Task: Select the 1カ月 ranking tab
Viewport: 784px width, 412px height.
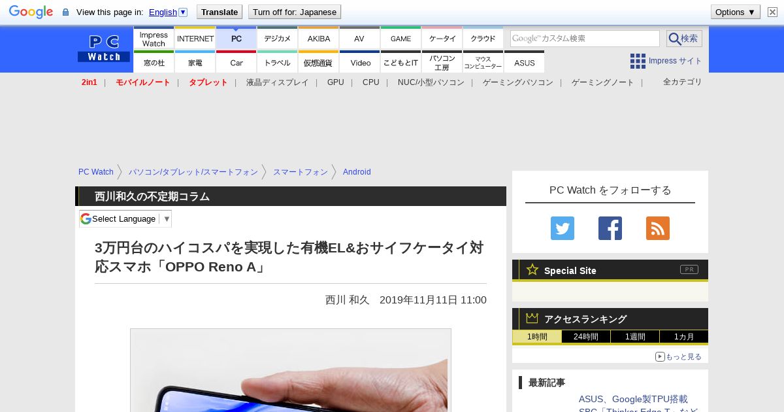Action: click(x=684, y=337)
